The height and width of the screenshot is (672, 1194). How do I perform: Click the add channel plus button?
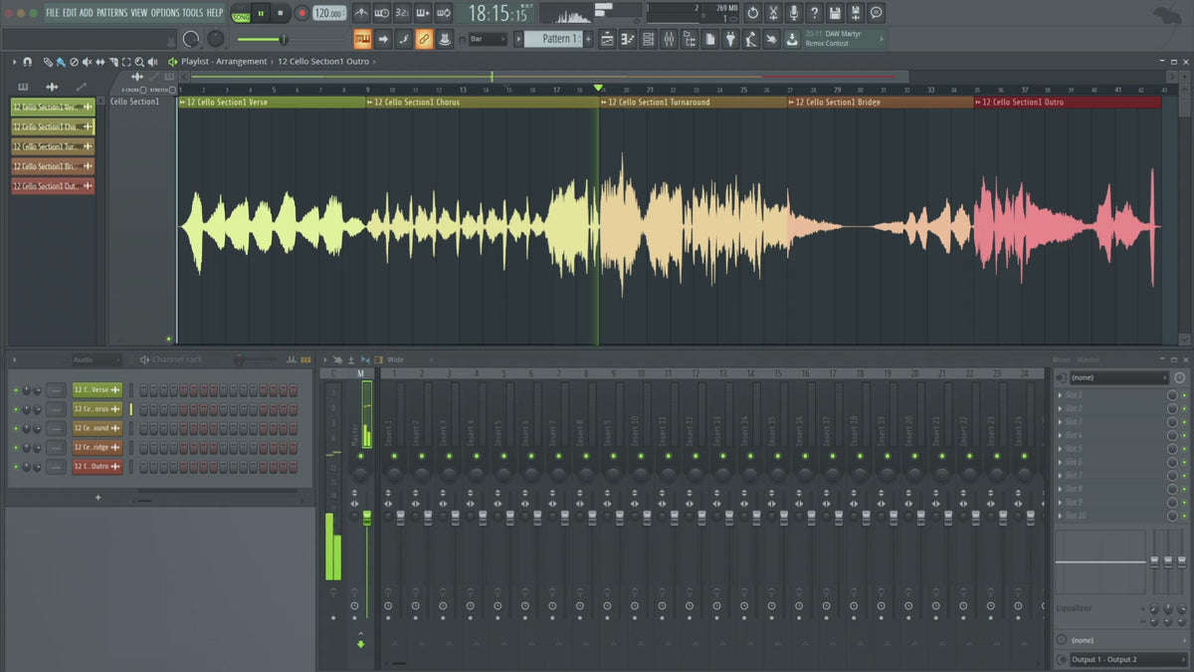click(x=98, y=497)
